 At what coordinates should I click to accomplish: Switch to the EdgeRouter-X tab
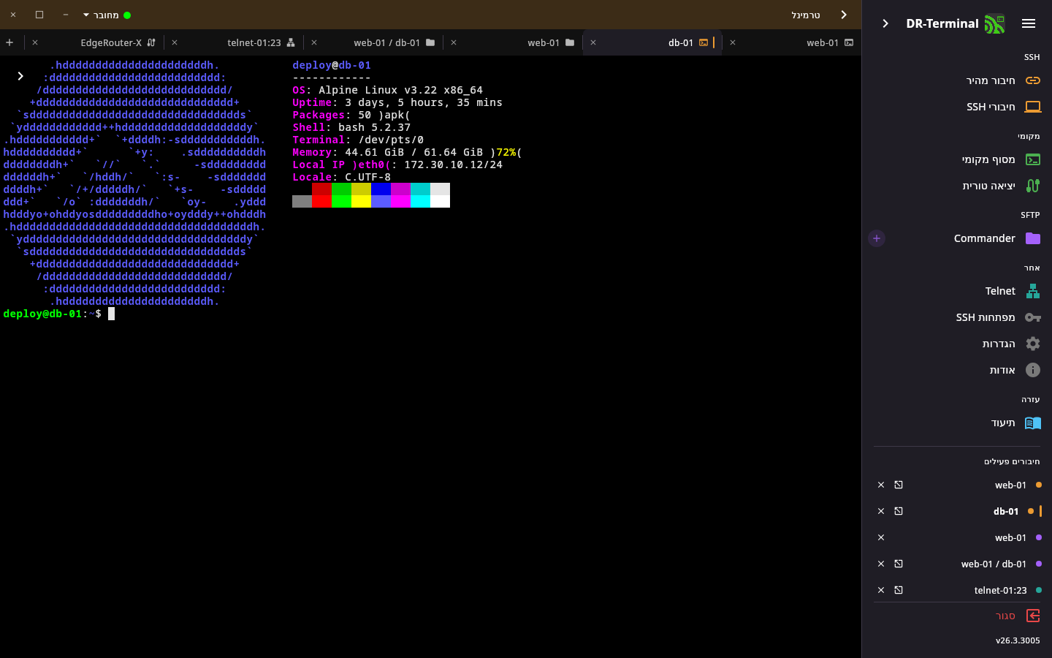click(x=95, y=42)
